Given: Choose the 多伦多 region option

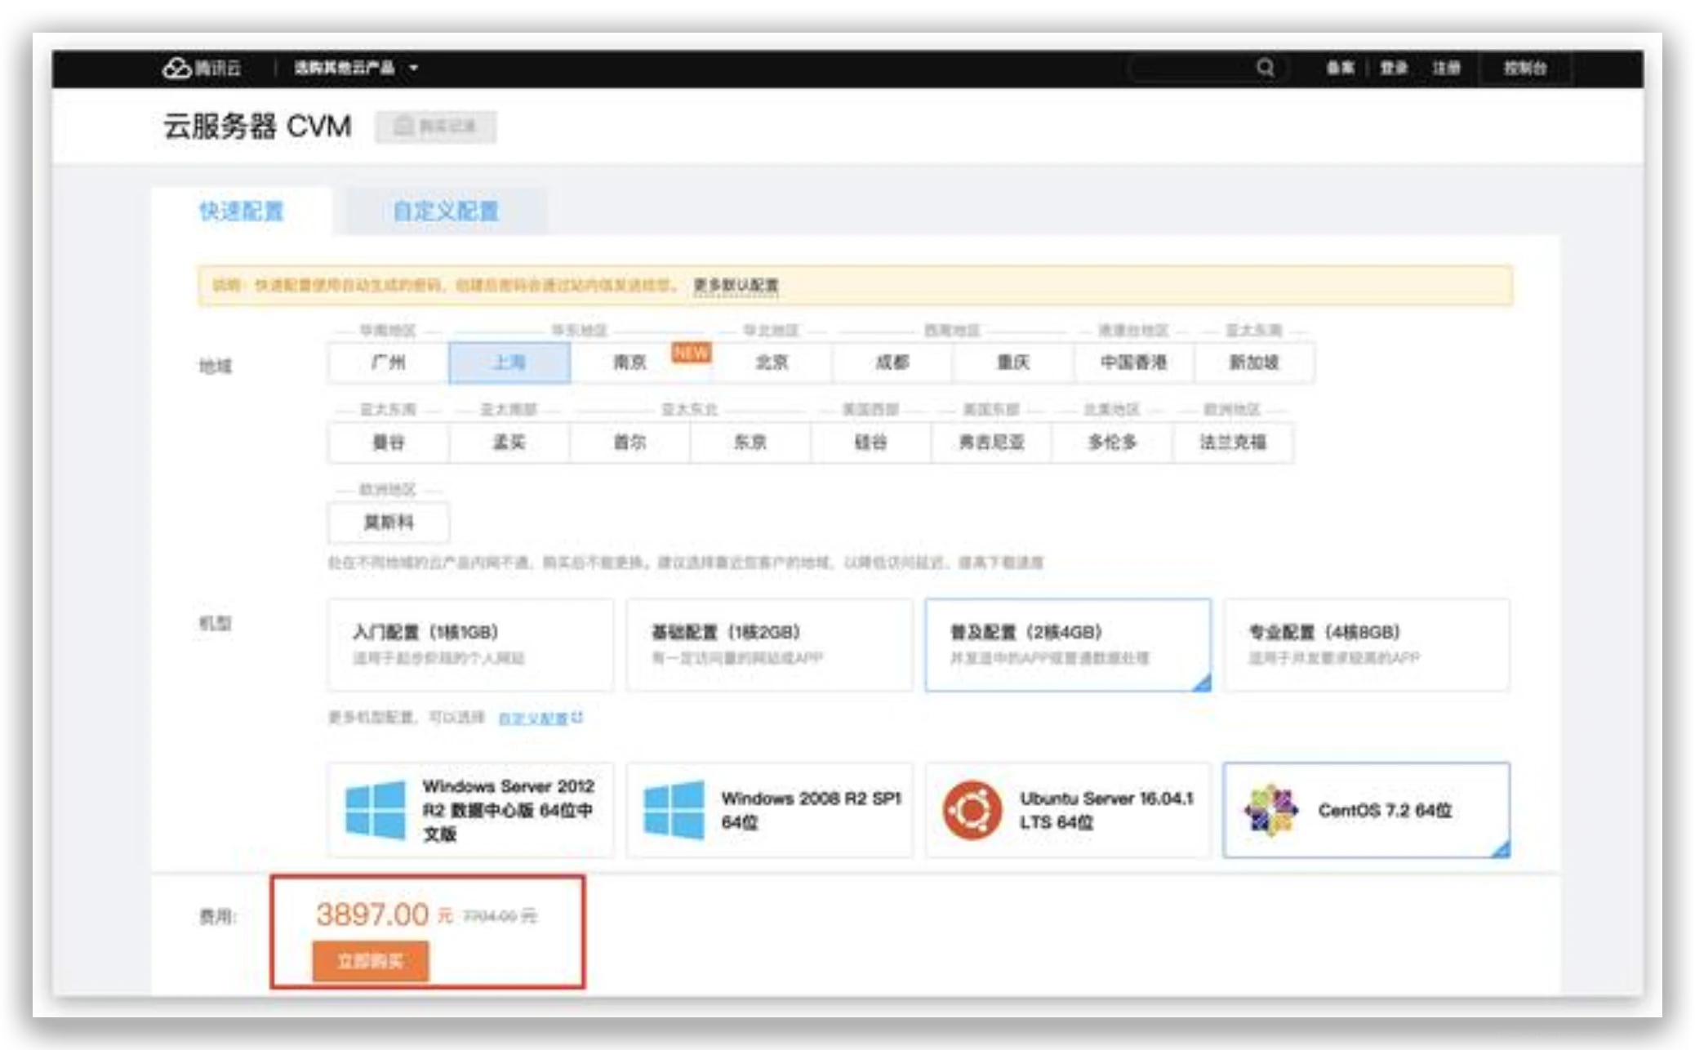Looking at the screenshot, I should 1113,443.
